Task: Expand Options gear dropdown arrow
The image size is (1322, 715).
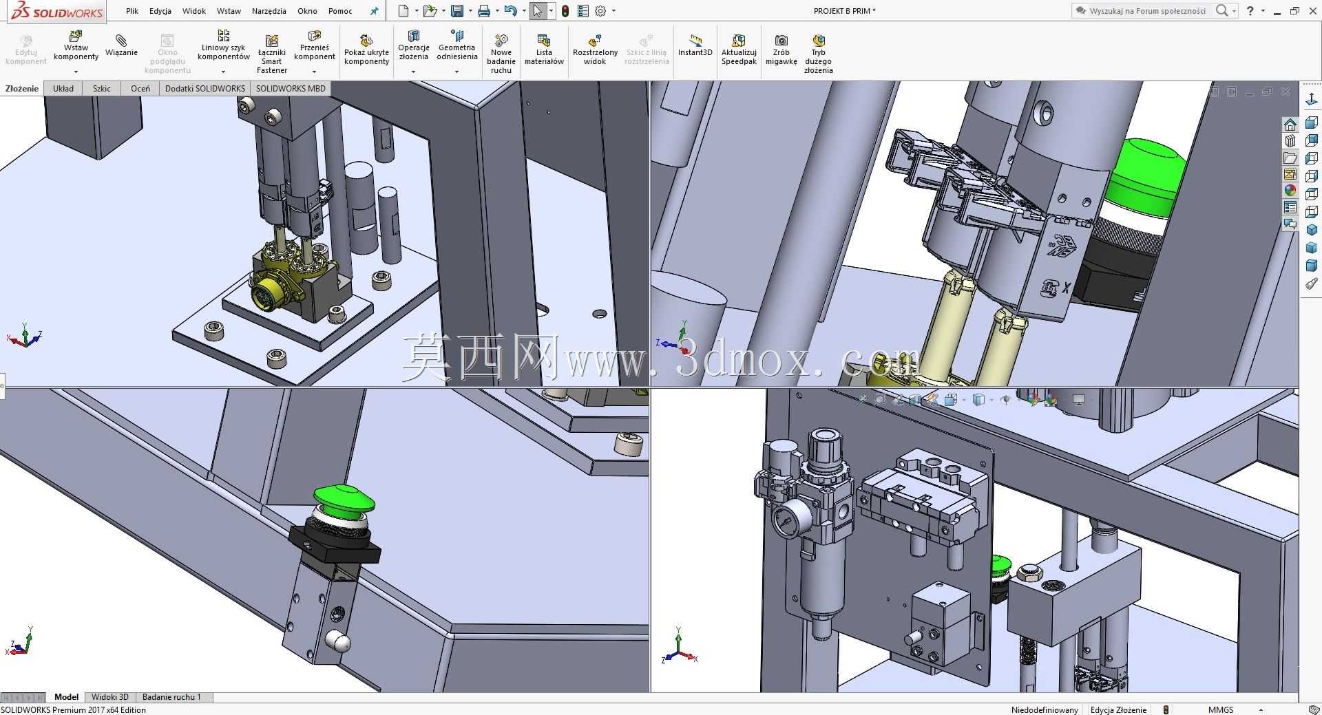Action: click(x=613, y=11)
